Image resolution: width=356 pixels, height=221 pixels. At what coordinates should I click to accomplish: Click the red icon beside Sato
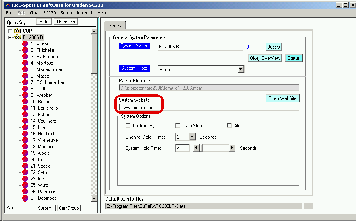pyautogui.click(x=25, y=172)
